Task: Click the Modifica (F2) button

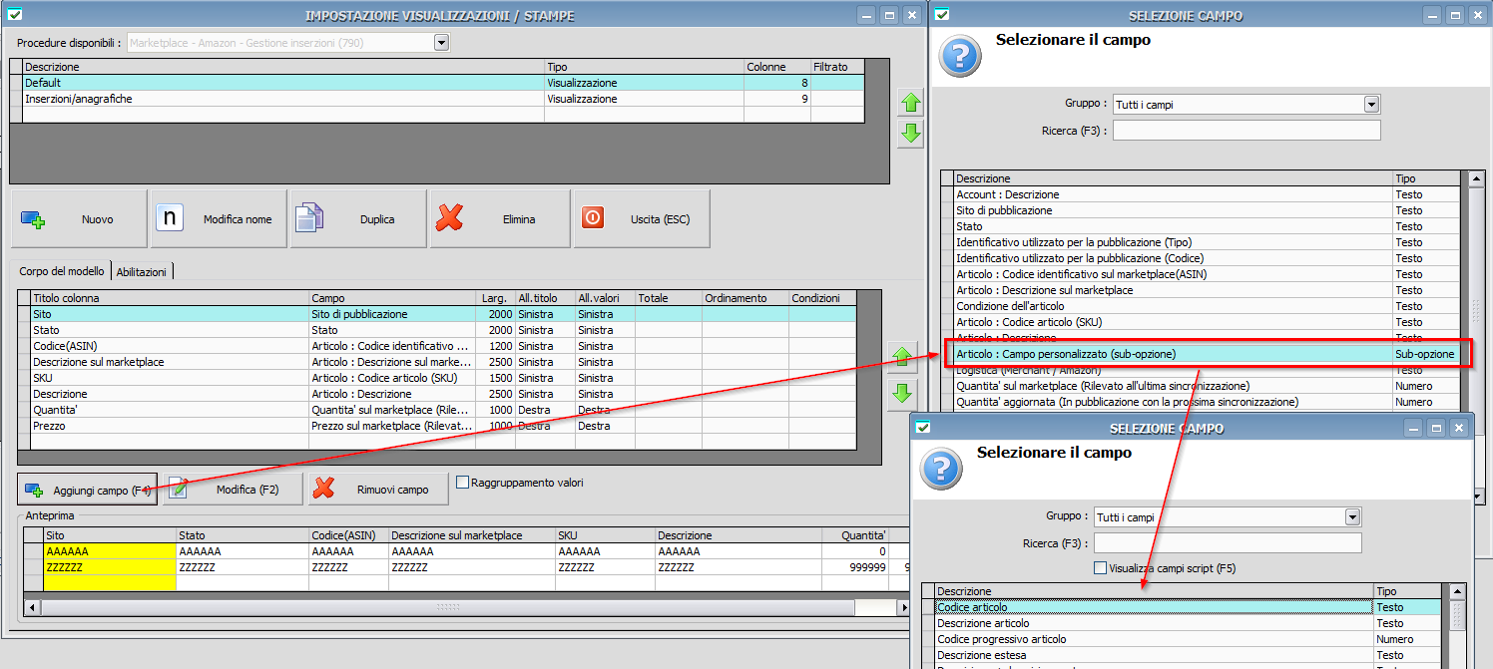Action: [x=233, y=490]
